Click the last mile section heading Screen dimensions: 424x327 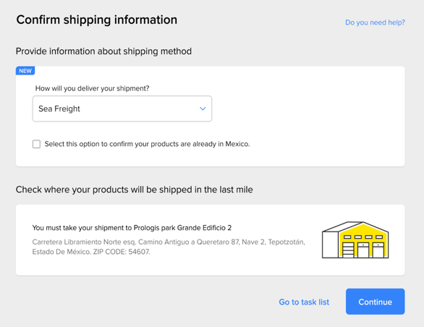(x=134, y=190)
